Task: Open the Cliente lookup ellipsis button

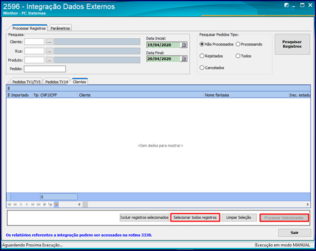Action: (49, 42)
